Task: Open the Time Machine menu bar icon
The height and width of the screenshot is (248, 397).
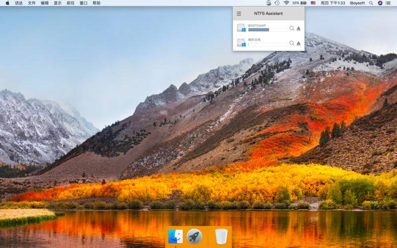Action: [x=277, y=3]
